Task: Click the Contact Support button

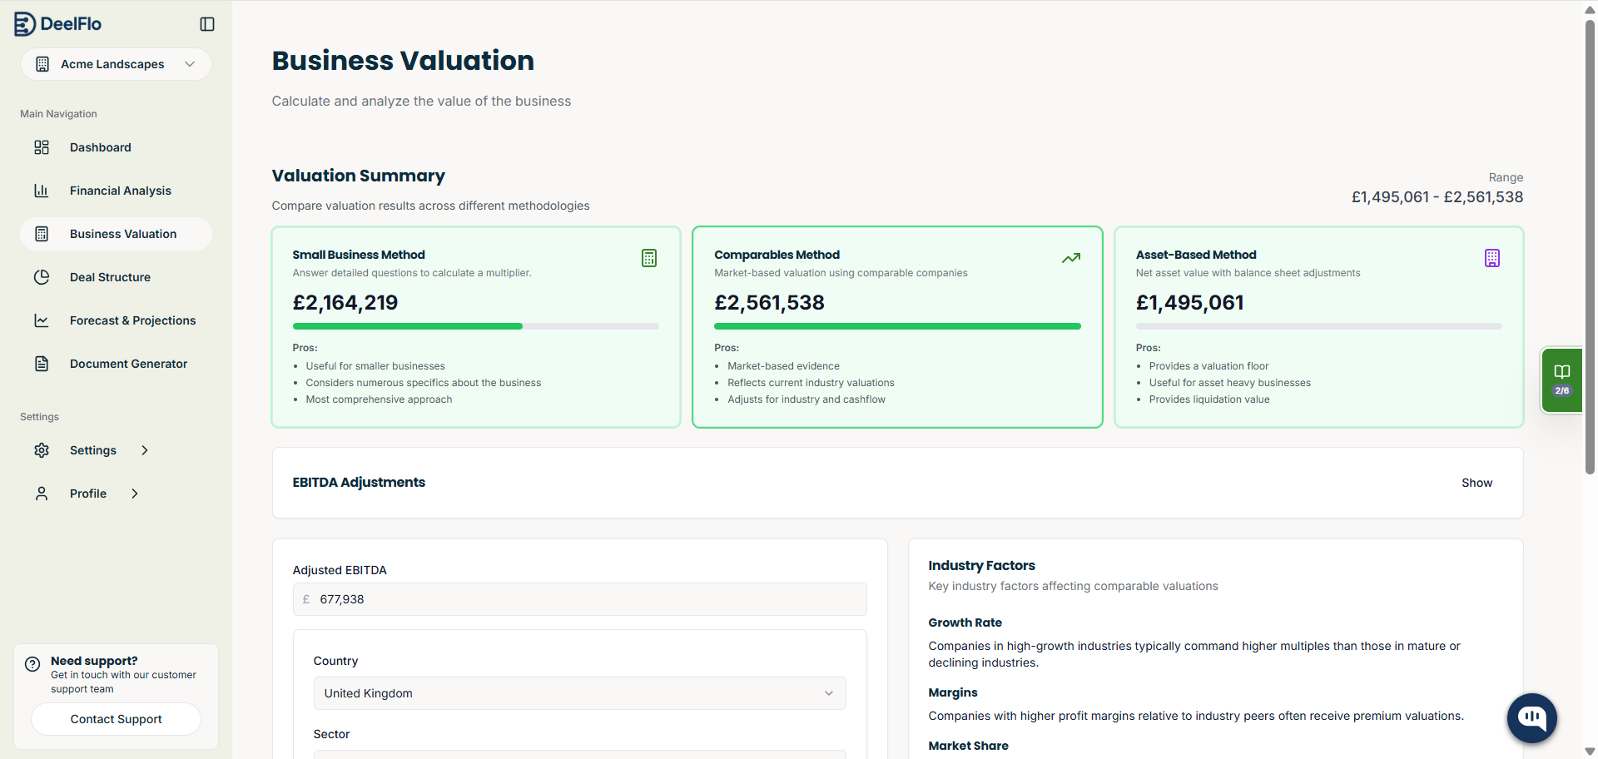Action: tap(116, 719)
